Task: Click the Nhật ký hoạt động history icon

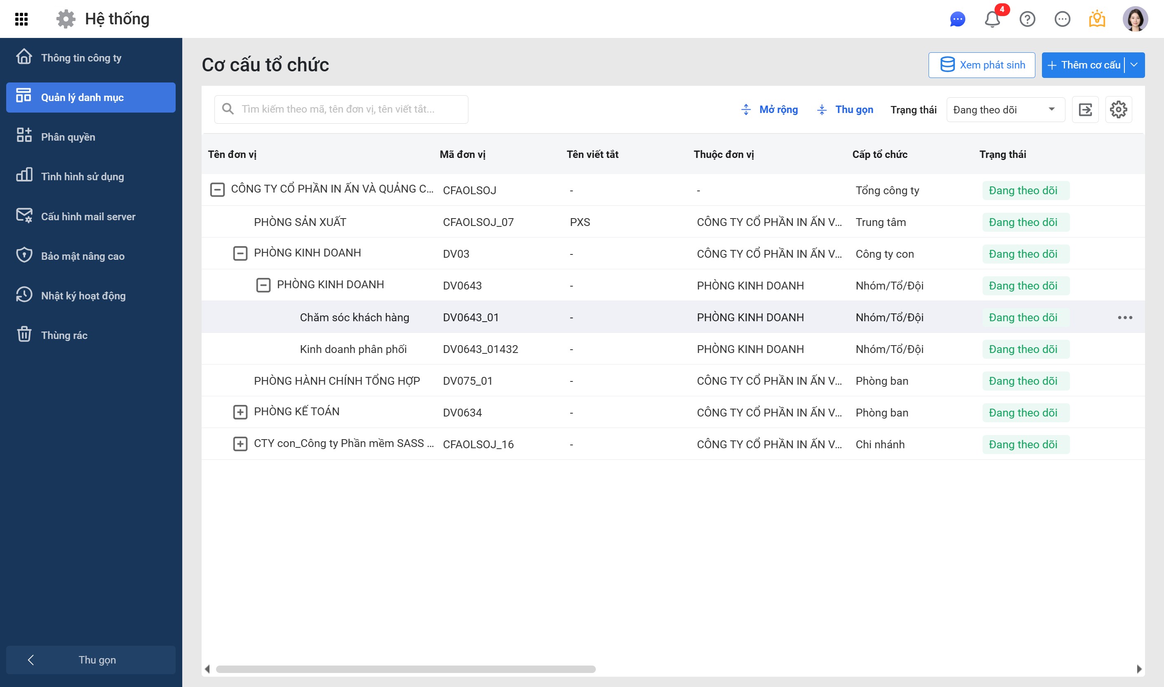Action: pyautogui.click(x=24, y=294)
